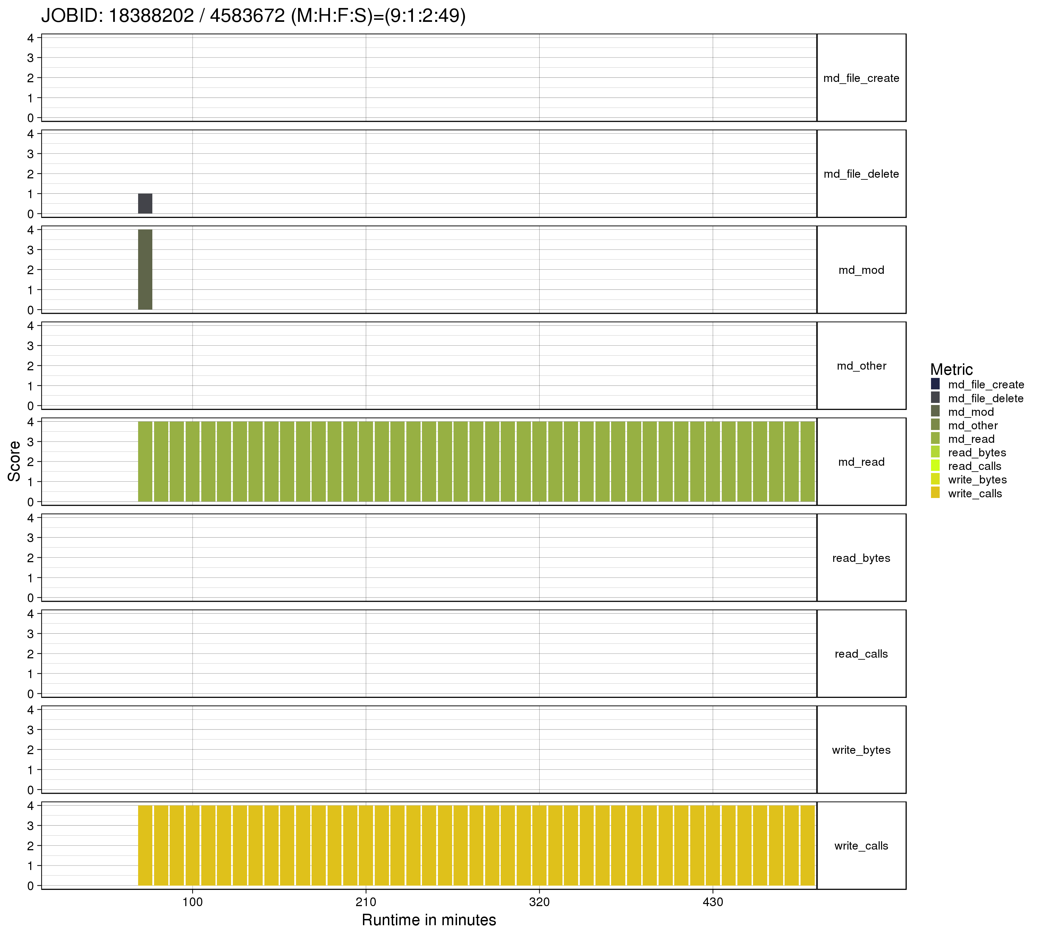Screen dimensions: 1041x937
Task: Click the write_bytes legend color swatch
Action: [935, 479]
